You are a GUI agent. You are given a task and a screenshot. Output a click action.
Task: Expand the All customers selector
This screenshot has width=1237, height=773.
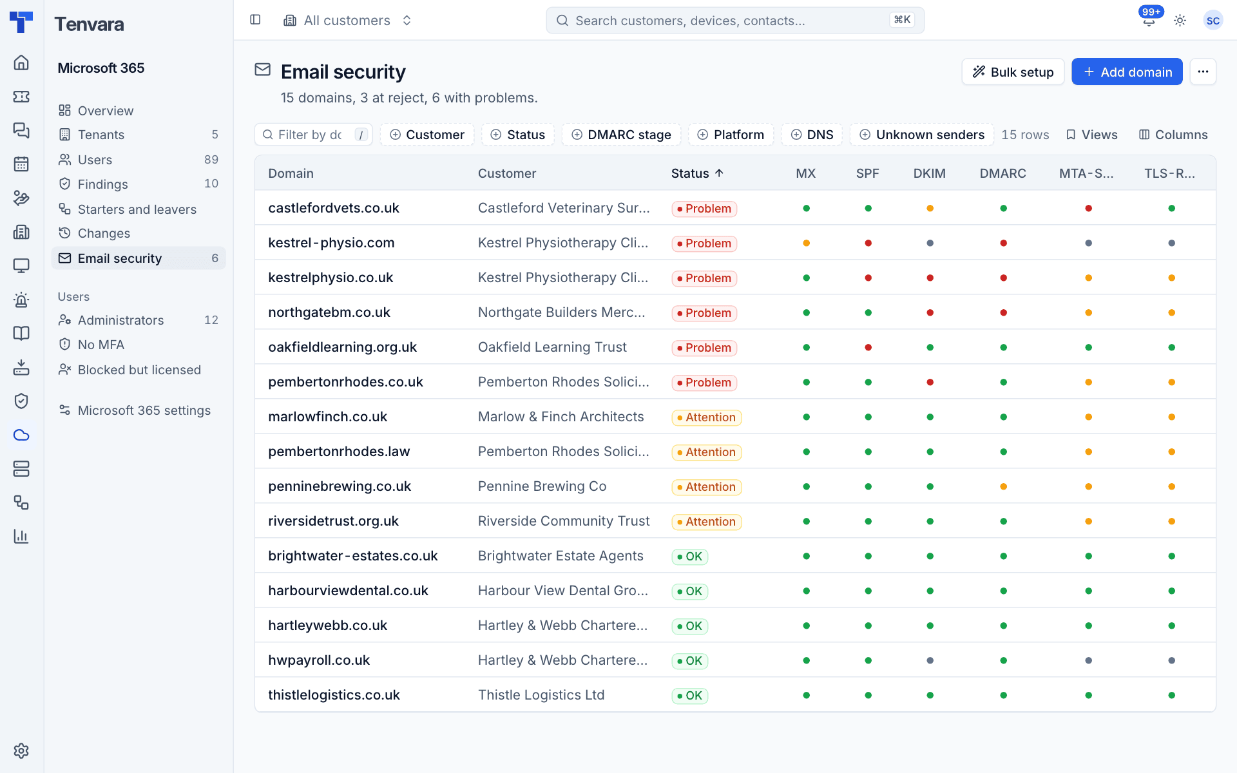348,21
